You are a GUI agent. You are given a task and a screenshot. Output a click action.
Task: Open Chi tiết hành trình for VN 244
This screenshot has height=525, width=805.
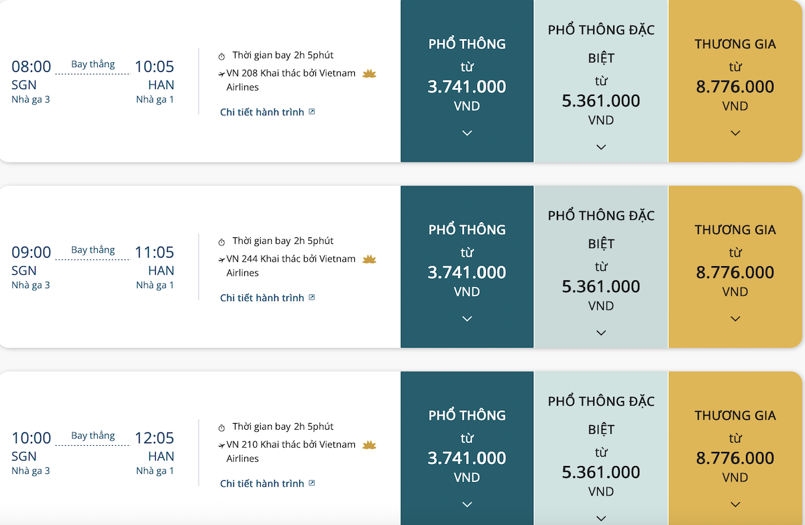click(x=262, y=297)
